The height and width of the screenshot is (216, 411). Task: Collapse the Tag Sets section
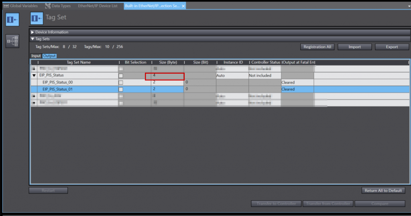(x=33, y=39)
